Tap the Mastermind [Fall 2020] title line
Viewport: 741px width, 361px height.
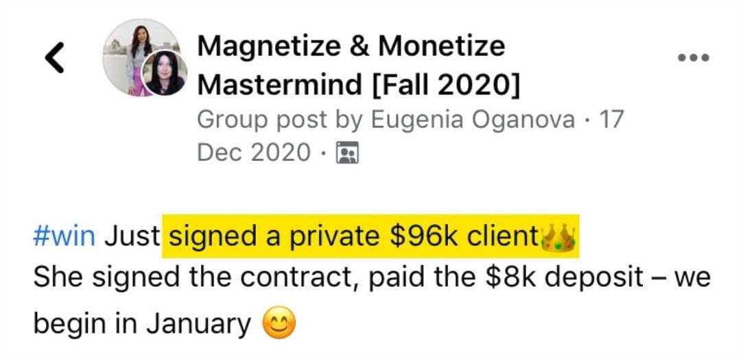click(359, 85)
